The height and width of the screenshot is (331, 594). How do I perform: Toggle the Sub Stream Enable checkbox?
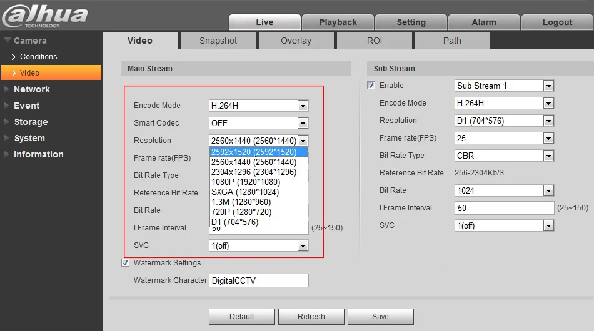coord(371,86)
